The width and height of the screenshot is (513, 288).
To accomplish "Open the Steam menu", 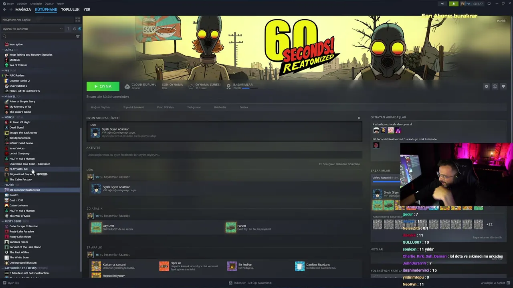I will click(x=9, y=4).
